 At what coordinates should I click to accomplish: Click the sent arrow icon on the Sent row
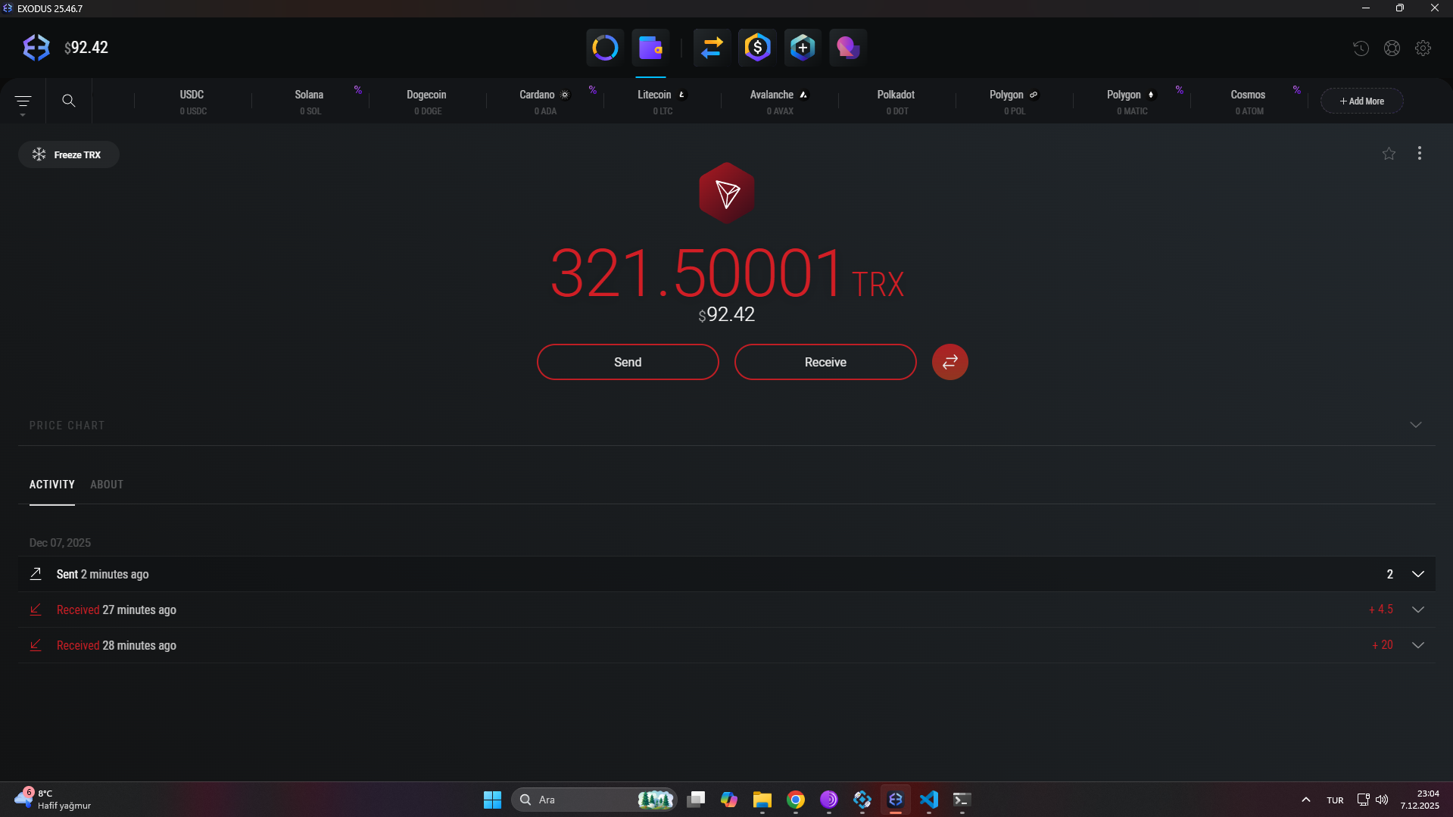click(x=36, y=574)
